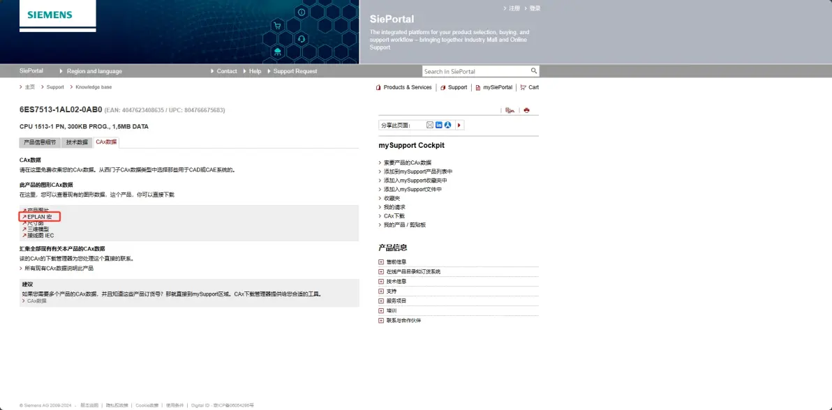This screenshot has height=410, width=832.
Task: Switch to the 技术数据 tab
Action: pos(77,142)
